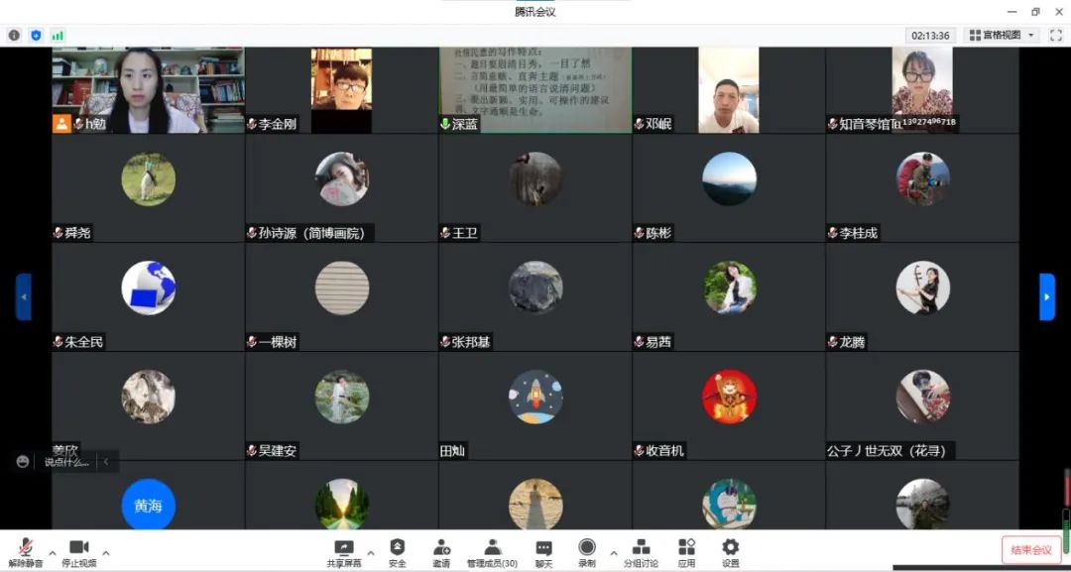Expand arrow next to 停止视频
Screen dimensions: 1071x572
(x=106, y=552)
